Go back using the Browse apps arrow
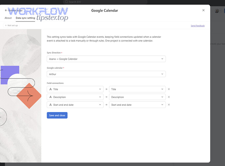 point(6,10)
